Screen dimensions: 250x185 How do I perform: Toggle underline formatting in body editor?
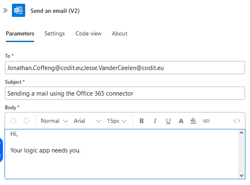(x=168, y=121)
